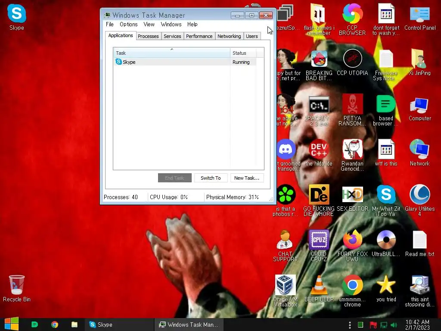
Task: Open the hilda ide Dev-C++ icon
Action: (319, 153)
